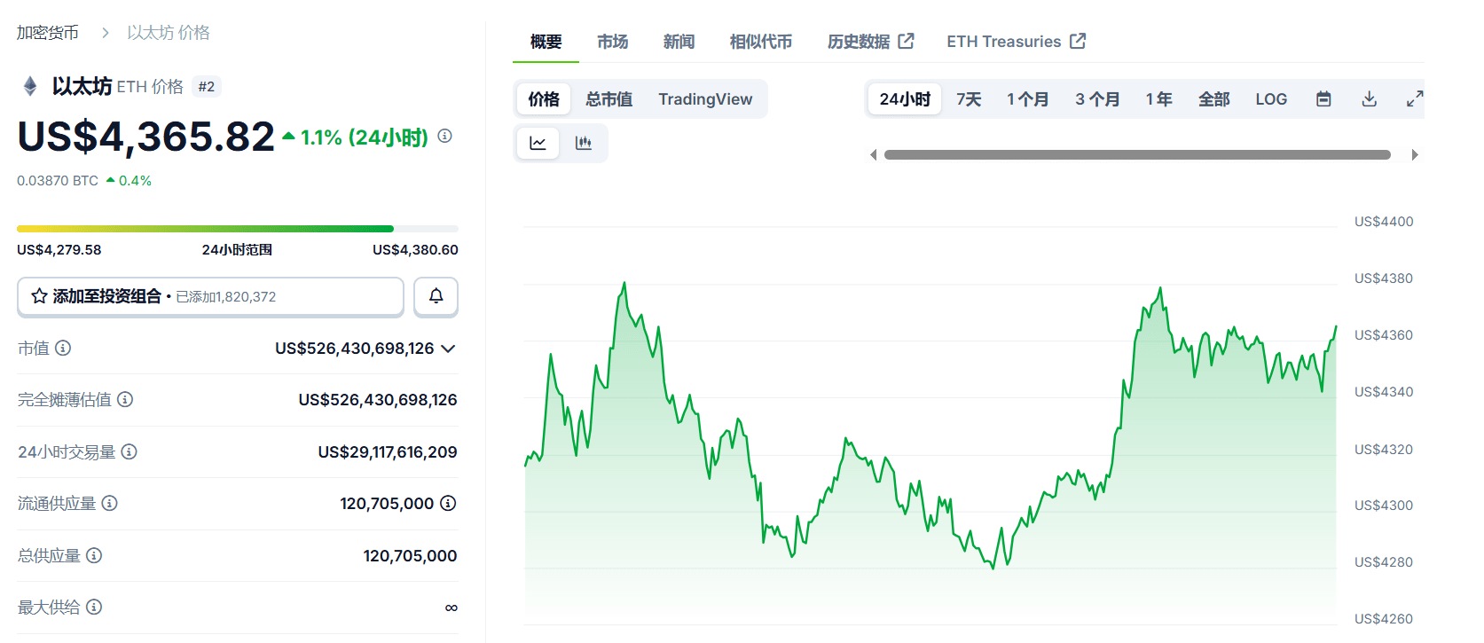
Task: Click the chart time range scrollbar thumb
Action: pos(1137,154)
